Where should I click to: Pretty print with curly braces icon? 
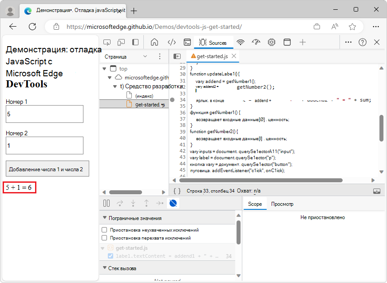[x=177, y=191]
